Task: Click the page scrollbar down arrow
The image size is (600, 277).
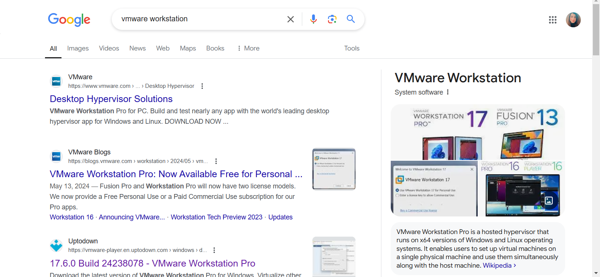Action: click(596, 273)
